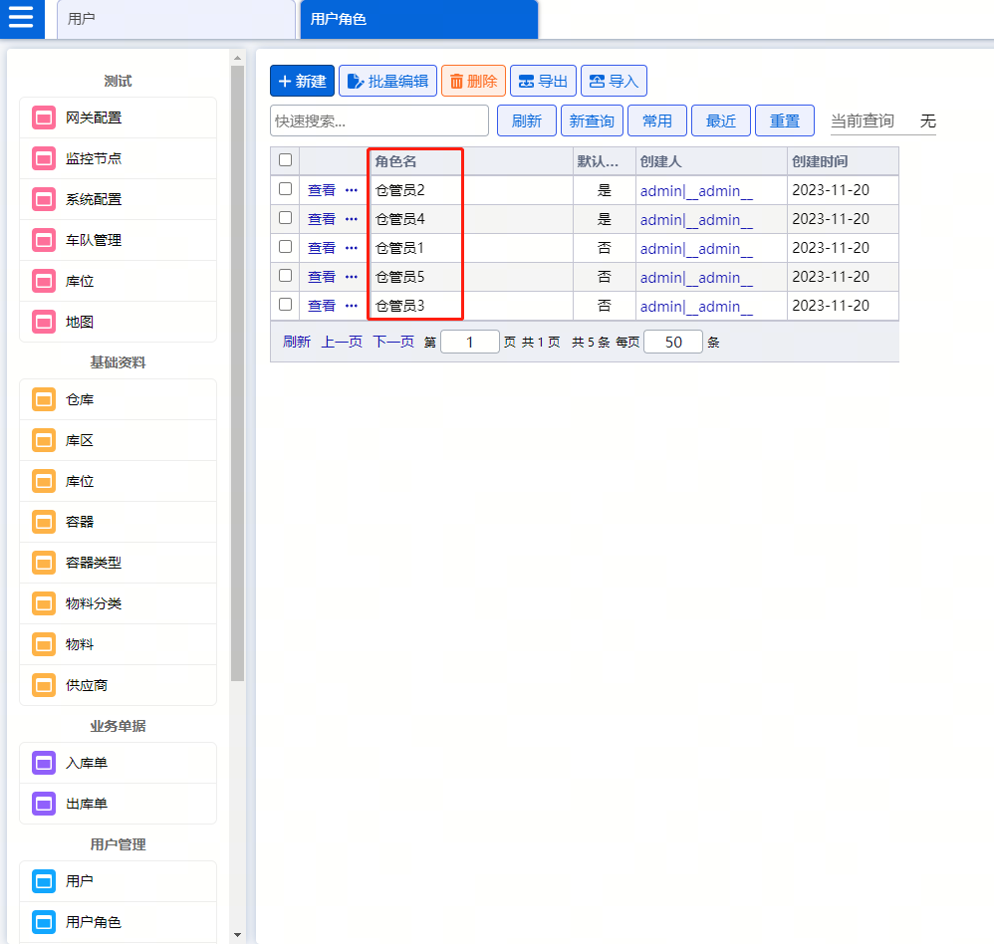
Task: Click the 新查询 button
Action: pyautogui.click(x=592, y=120)
